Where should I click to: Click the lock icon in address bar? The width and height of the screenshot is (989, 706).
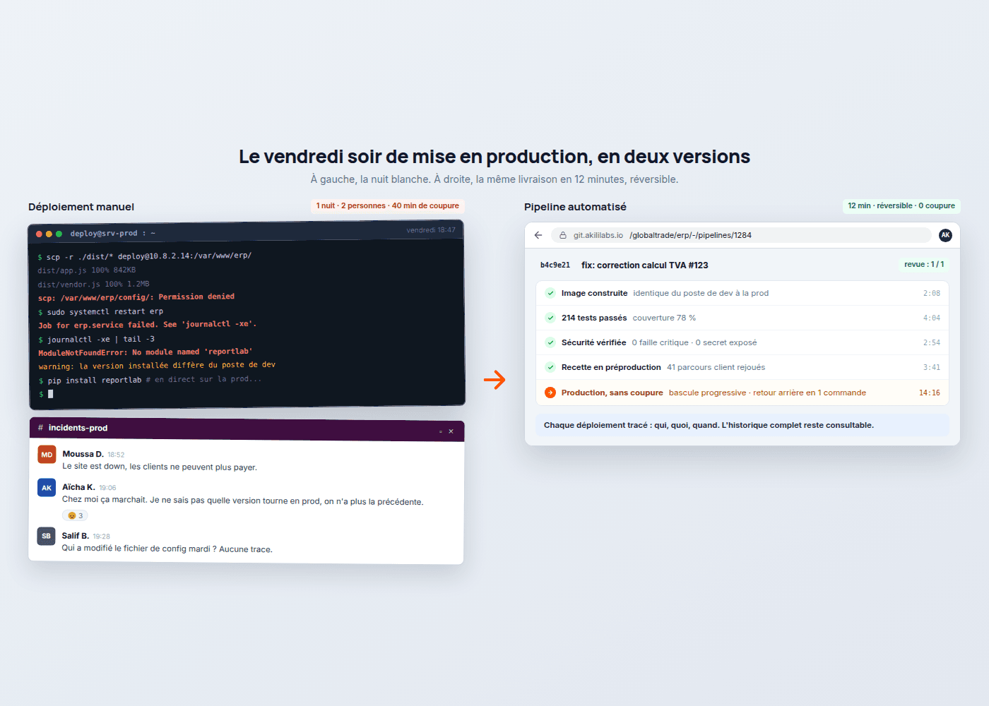click(x=563, y=235)
